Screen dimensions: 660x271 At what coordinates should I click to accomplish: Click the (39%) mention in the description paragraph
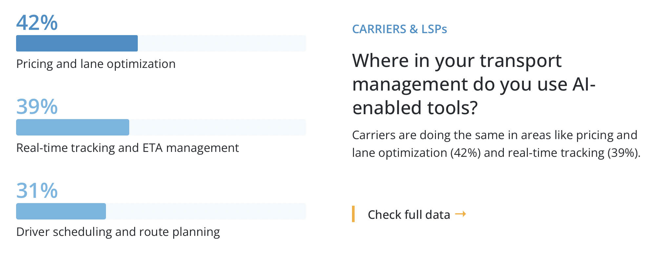click(622, 153)
